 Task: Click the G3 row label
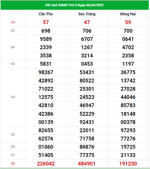click(13, 134)
